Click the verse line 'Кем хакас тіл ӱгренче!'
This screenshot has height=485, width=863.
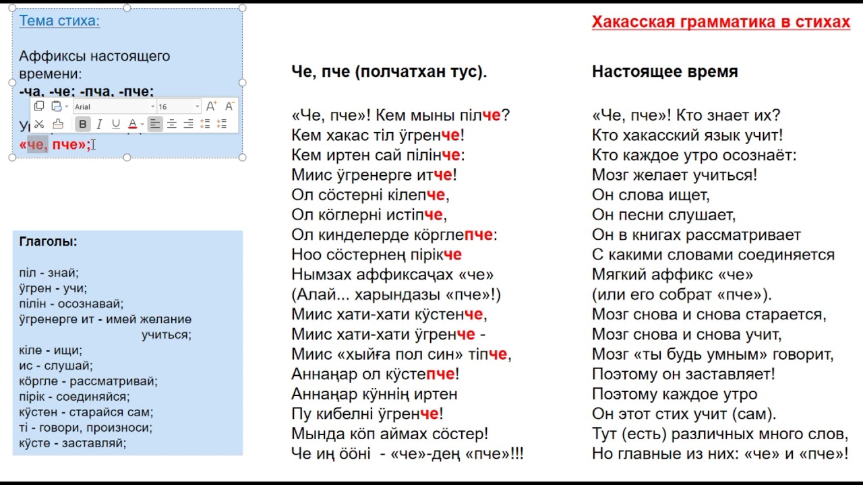pyautogui.click(x=378, y=135)
